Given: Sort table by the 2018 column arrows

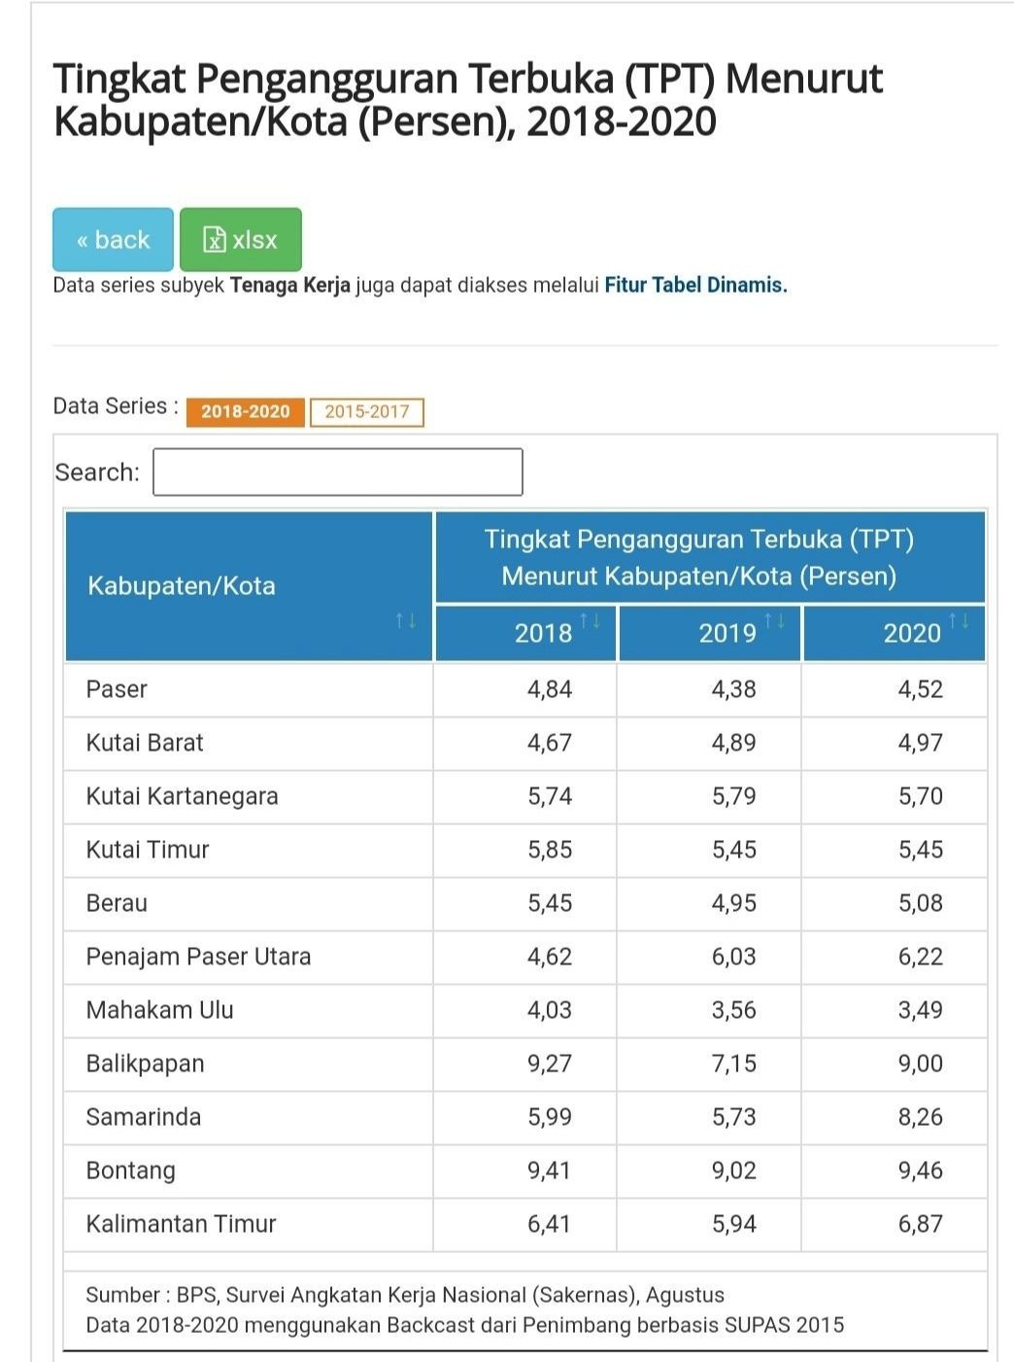Looking at the screenshot, I should 590,620.
